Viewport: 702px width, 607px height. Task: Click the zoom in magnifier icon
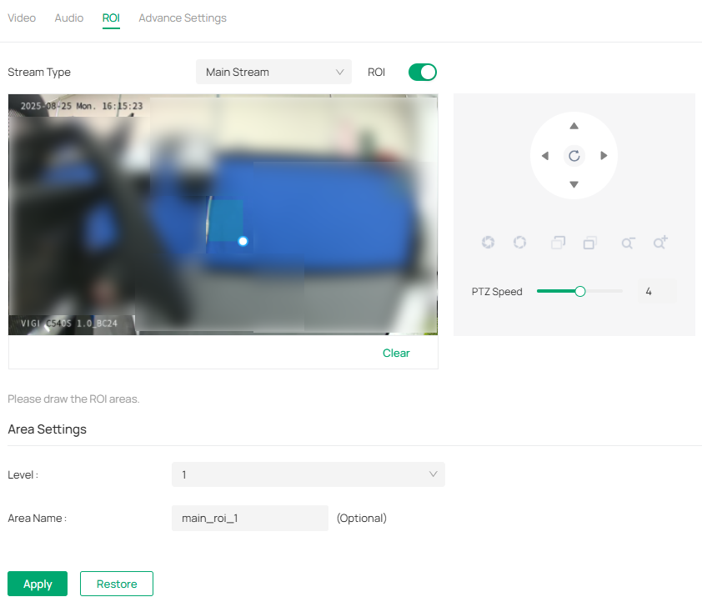660,243
